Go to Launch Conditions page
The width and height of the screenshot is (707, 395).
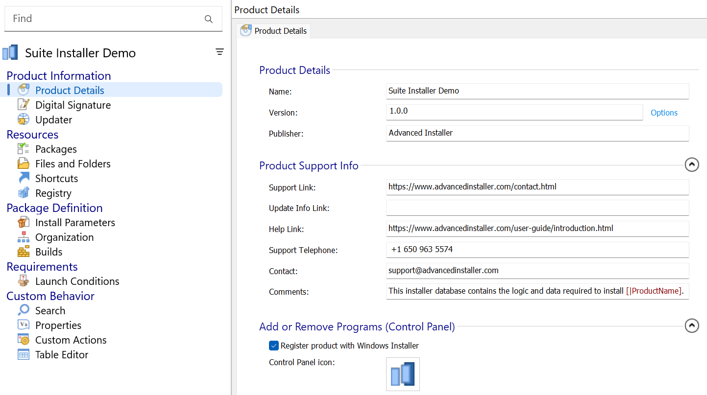click(x=77, y=281)
